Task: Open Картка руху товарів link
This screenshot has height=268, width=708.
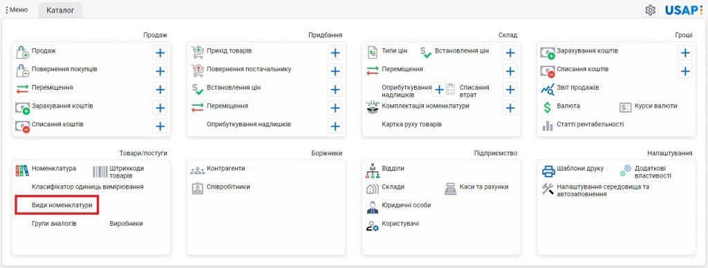Action: (x=412, y=124)
